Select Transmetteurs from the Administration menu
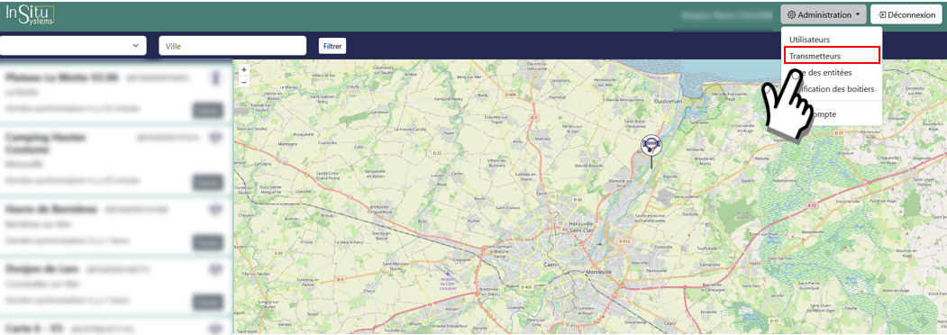This screenshot has width=947, height=335. coord(832,56)
